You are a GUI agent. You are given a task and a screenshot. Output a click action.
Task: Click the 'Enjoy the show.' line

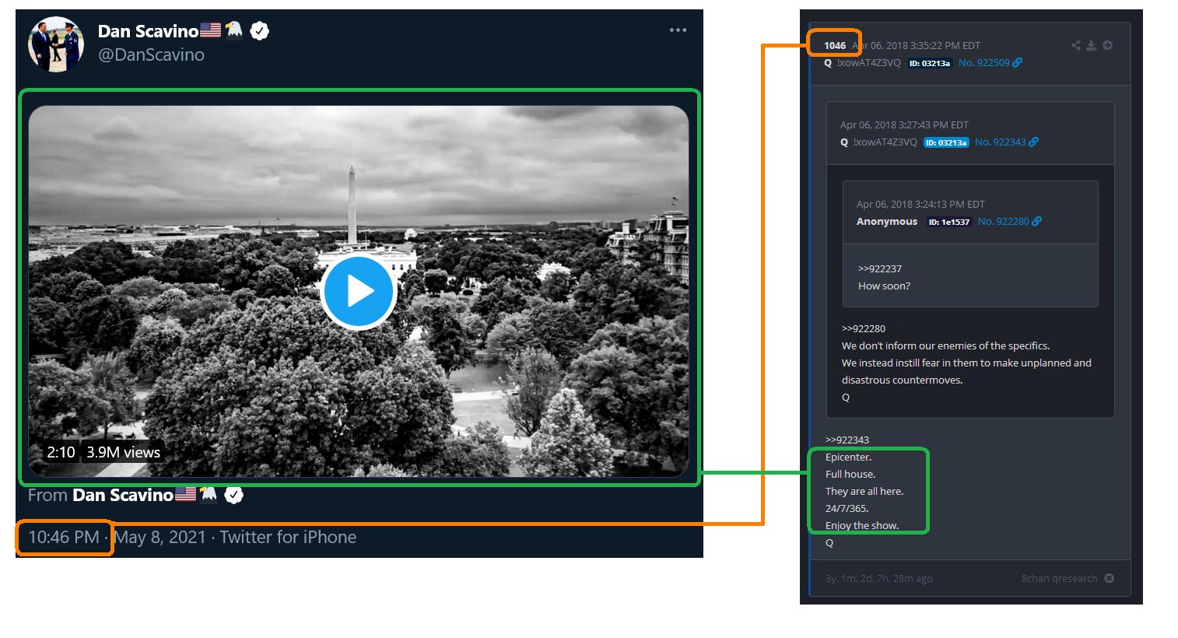tap(862, 525)
